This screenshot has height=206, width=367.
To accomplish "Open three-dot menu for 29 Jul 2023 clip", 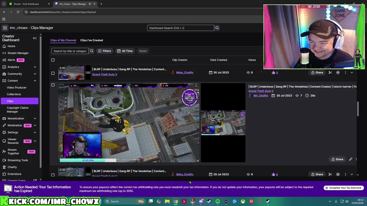I will coord(345,174).
